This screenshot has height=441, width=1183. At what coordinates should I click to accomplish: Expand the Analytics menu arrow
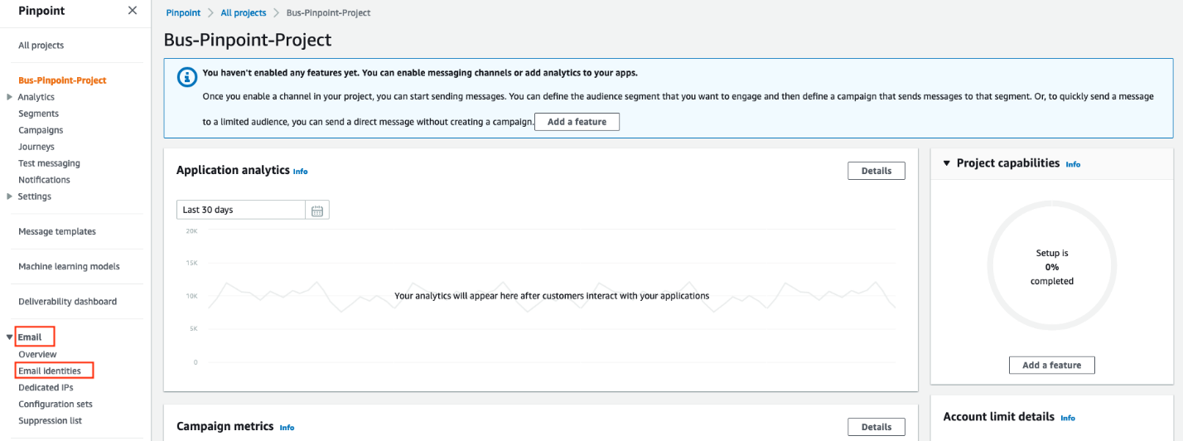click(x=9, y=97)
